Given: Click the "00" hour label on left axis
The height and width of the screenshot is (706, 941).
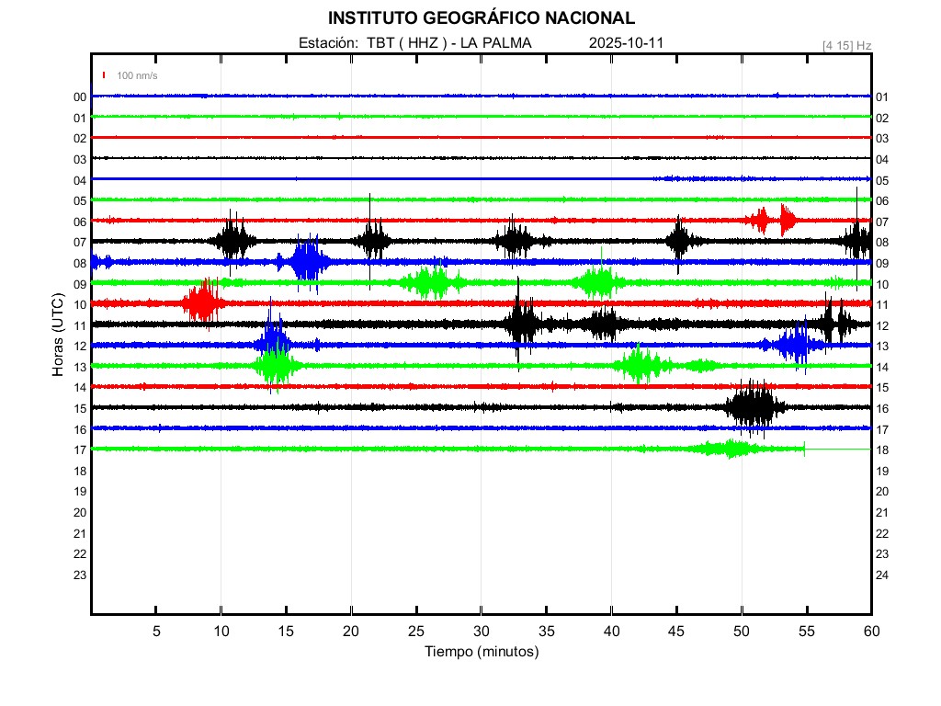Looking at the screenshot, I should click(x=80, y=97).
